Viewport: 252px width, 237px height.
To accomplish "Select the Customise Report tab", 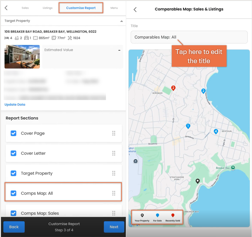I will [81, 8].
